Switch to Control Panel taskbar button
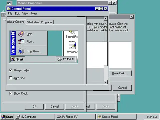160x120 pixels. [x=116, y=117]
